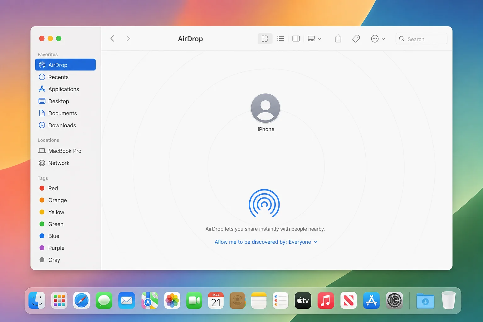Open Maps from the Dock
This screenshot has width=483, height=322.
pyautogui.click(x=150, y=301)
